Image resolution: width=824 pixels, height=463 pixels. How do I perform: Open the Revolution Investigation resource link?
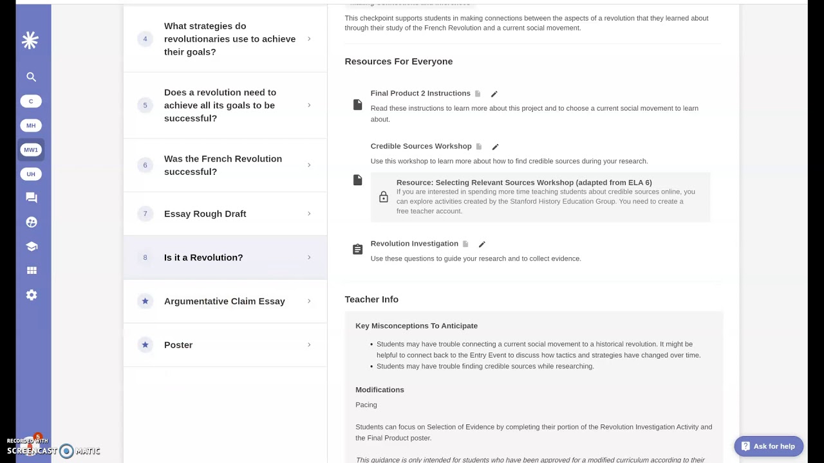point(414,244)
